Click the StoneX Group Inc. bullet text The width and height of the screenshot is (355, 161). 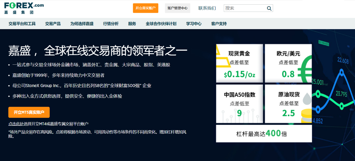point(82,86)
